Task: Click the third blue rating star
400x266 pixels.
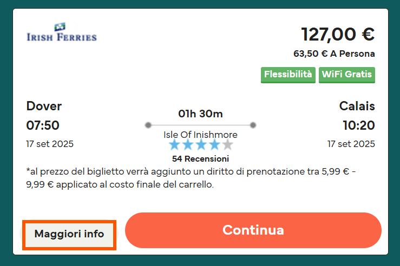Action: (x=201, y=145)
